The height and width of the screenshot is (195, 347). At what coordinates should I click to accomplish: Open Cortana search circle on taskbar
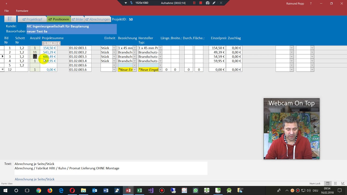pos(16,191)
